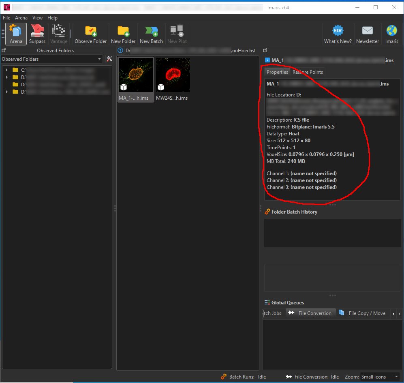404x383 pixels.
Task: Create a New Folder using the toolbar icon
Action: [123, 34]
